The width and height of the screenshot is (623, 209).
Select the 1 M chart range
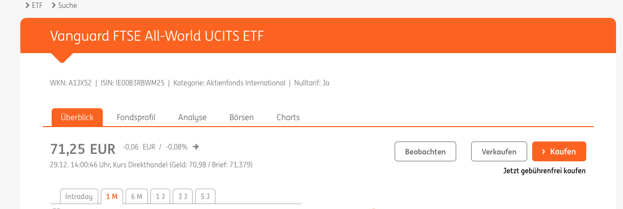(x=112, y=197)
